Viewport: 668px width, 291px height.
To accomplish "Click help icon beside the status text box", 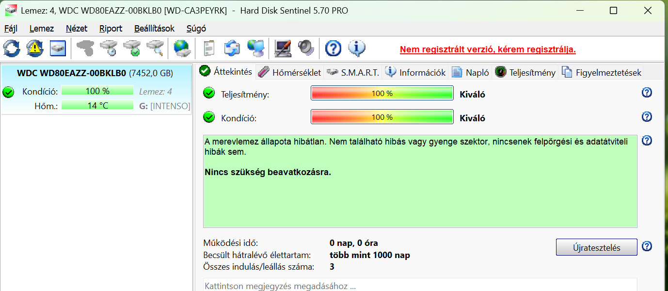I will click(647, 140).
